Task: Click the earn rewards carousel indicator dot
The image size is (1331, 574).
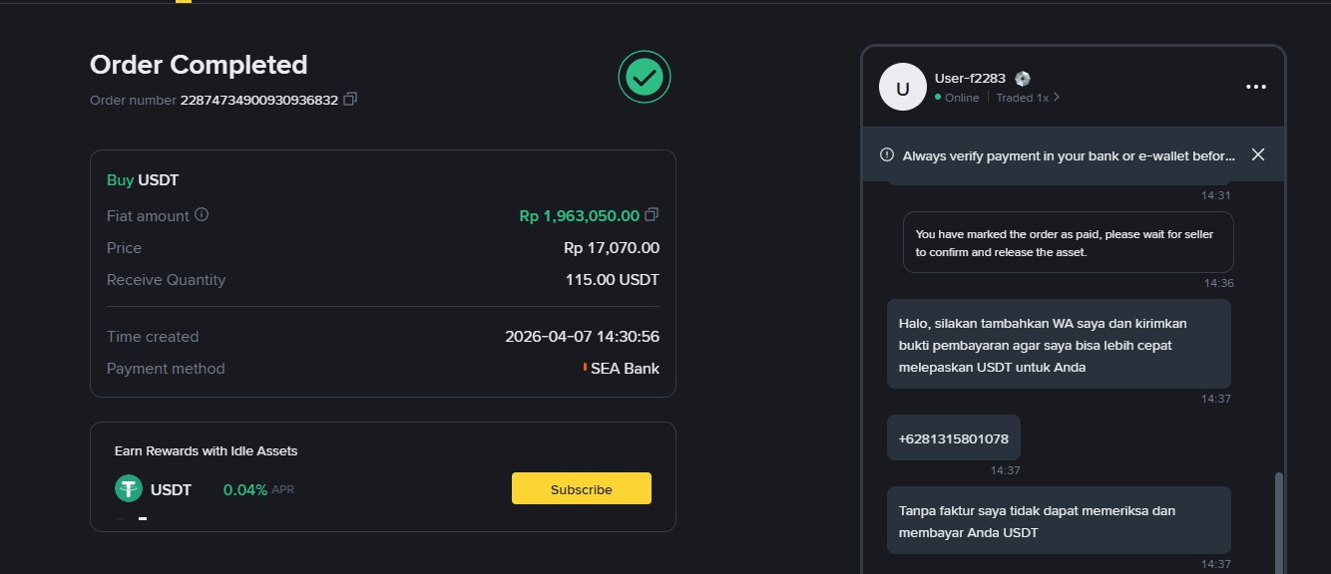Action: 143,518
